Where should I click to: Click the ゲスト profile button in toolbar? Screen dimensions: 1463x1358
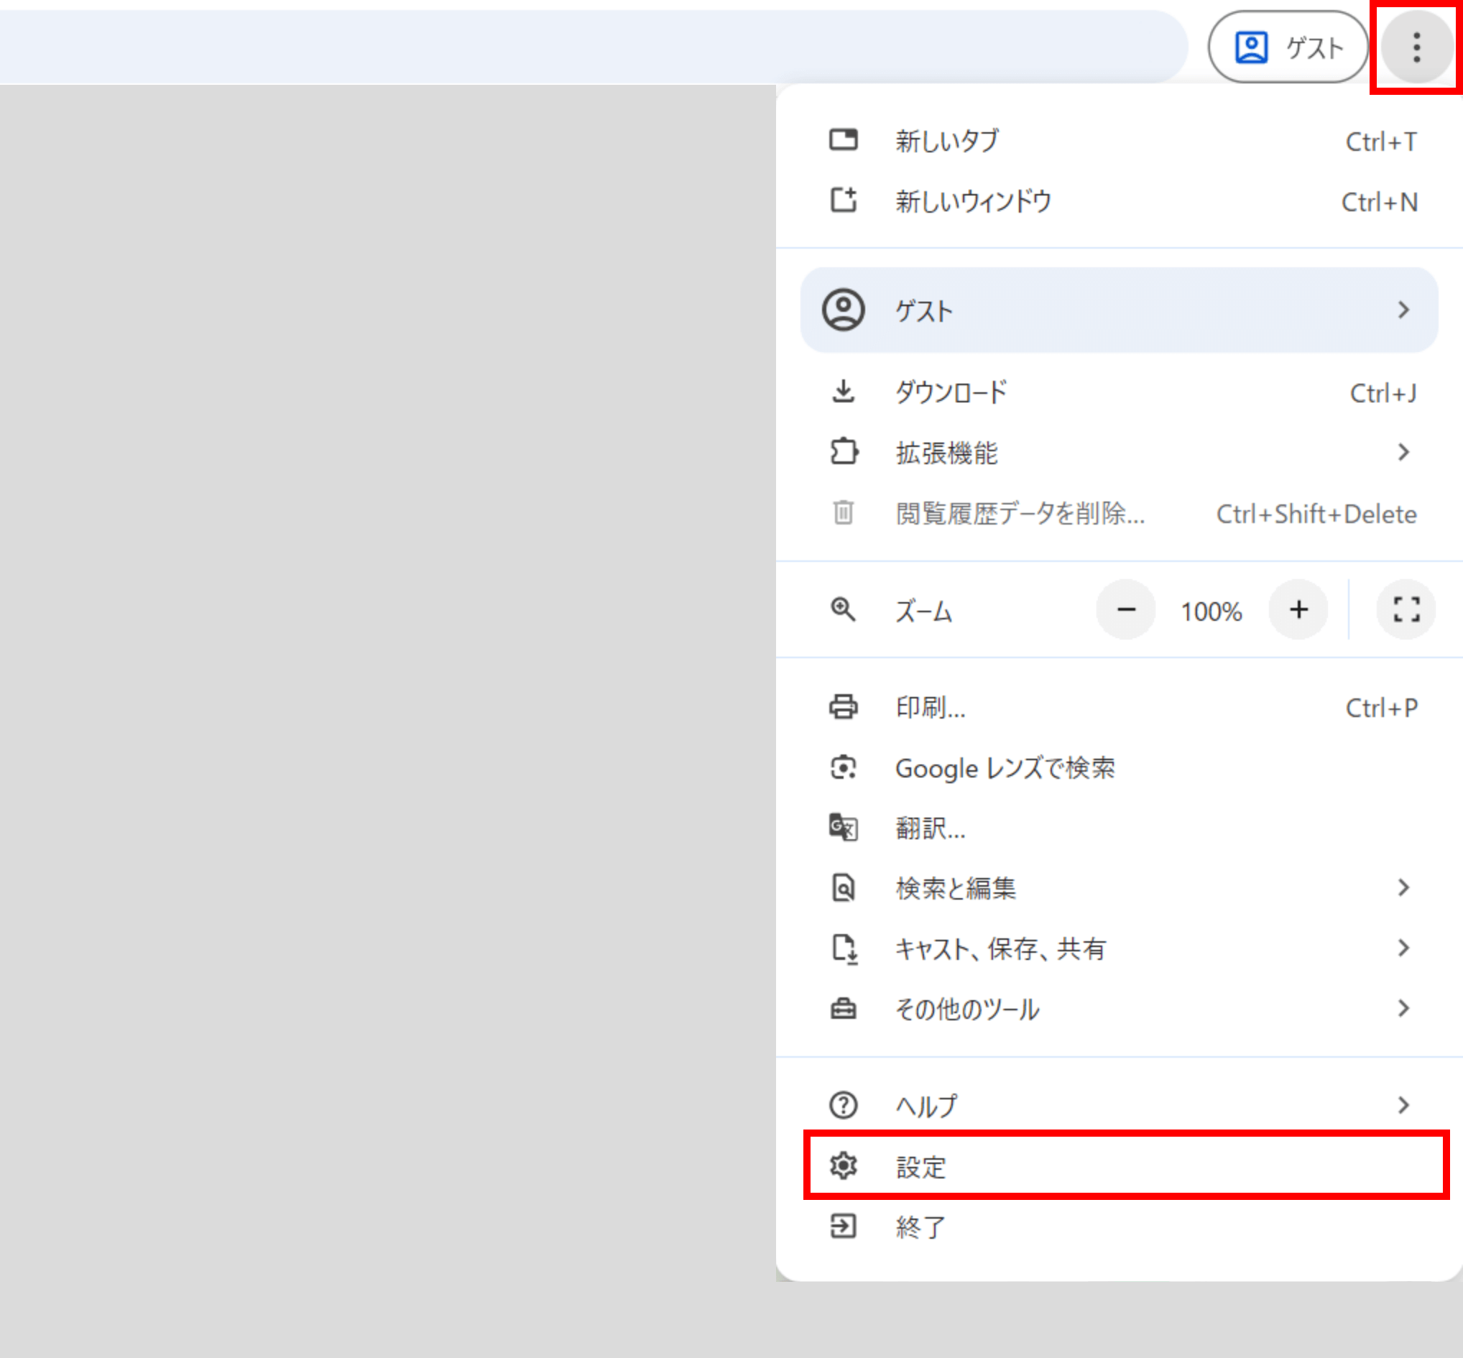click(x=1288, y=47)
